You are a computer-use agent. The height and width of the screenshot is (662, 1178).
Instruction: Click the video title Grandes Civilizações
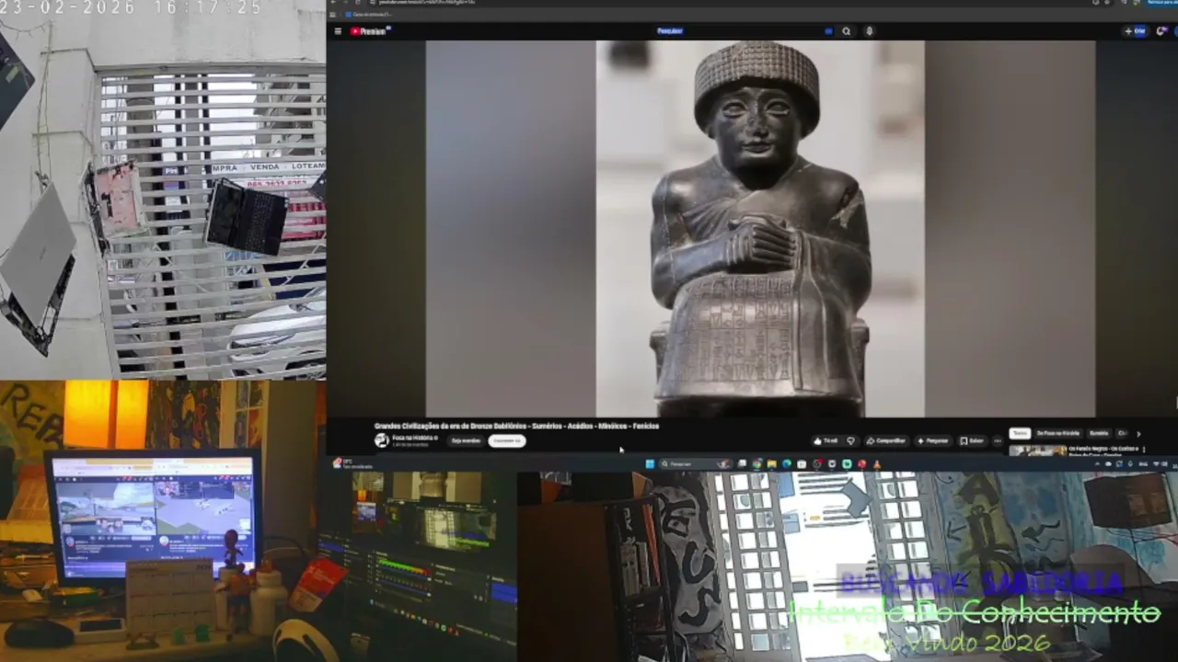point(516,426)
